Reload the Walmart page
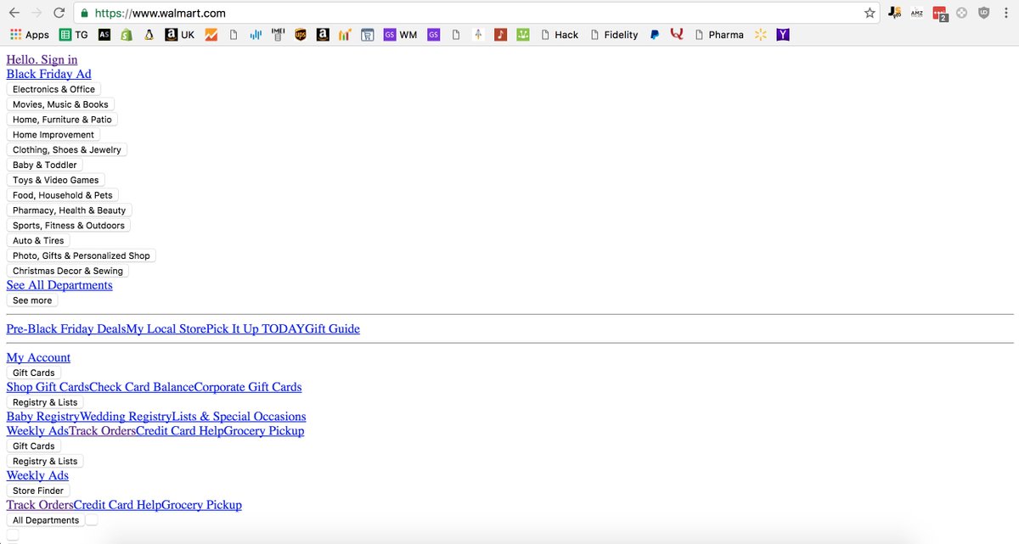1019x544 pixels. [59, 13]
